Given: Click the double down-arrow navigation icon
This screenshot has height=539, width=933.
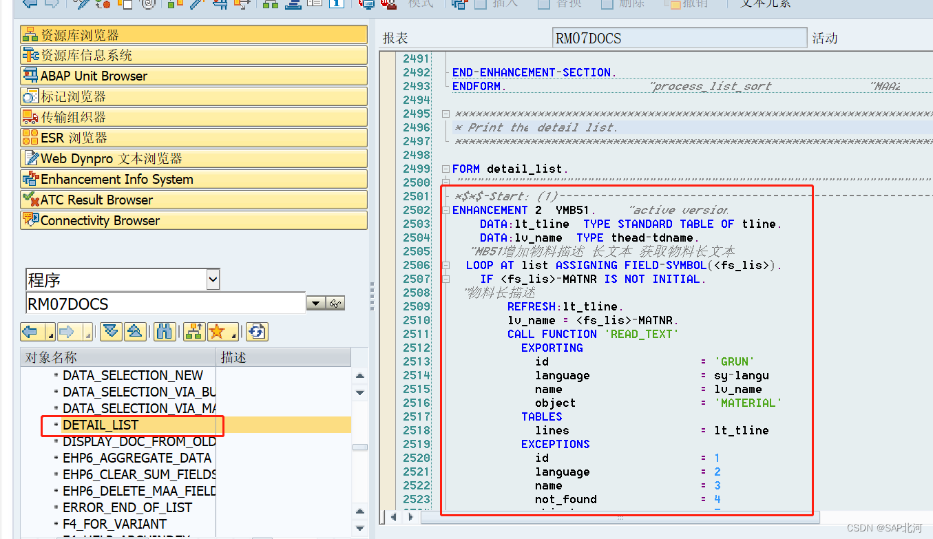Looking at the screenshot, I should (x=110, y=331).
